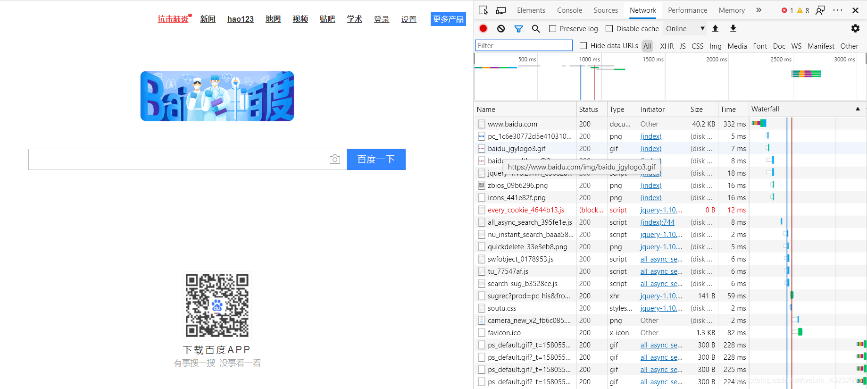Import HAR file with upload arrow
The image size is (867, 389).
pos(715,28)
